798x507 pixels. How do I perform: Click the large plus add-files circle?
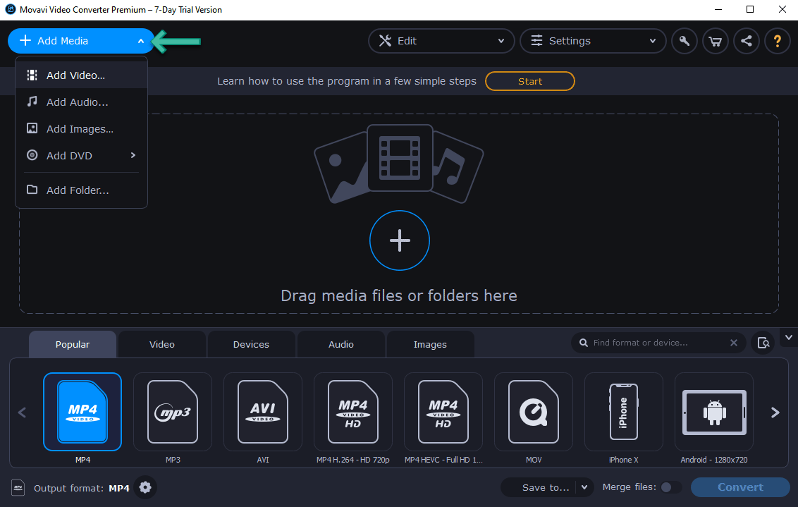pos(400,240)
